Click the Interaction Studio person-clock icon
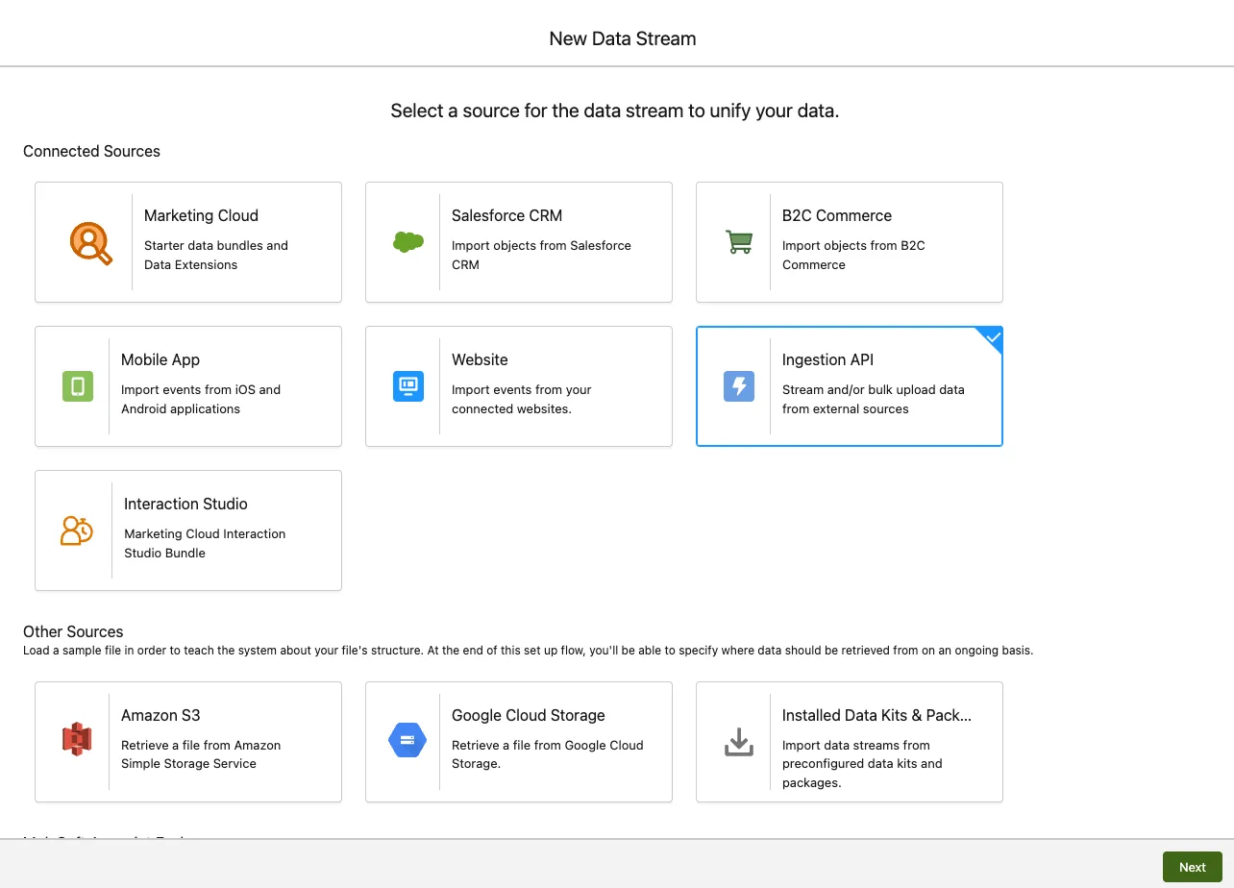This screenshot has width=1234, height=888. tap(77, 530)
